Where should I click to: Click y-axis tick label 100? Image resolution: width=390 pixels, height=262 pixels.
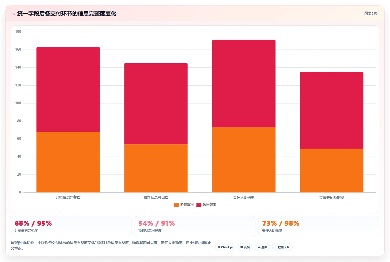(x=18, y=103)
